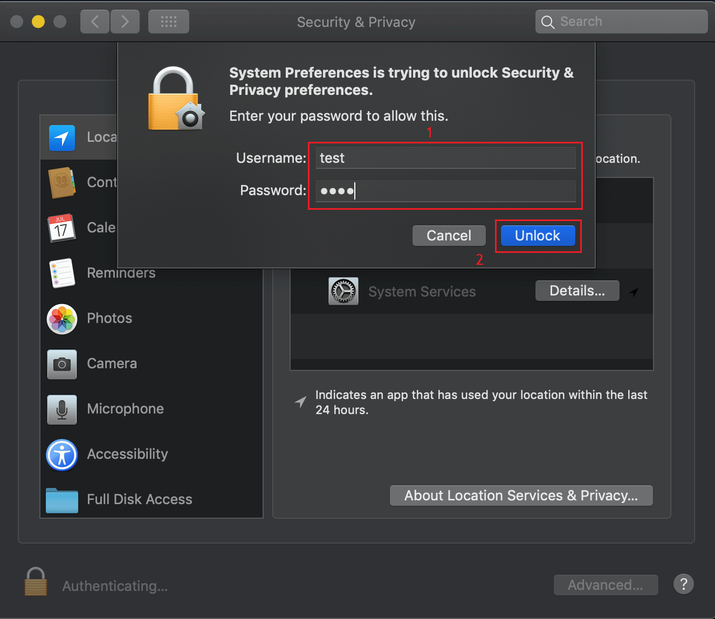The width and height of the screenshot is (715, 619).
Task: Click the Show All preferences grid icon
Action: coord(168,21)
